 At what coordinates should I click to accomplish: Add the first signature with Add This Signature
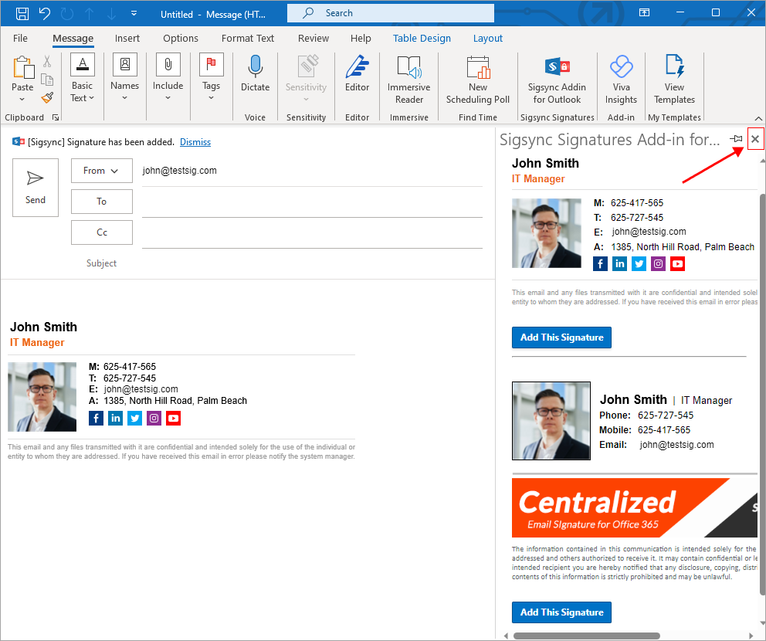click(561, 337)
